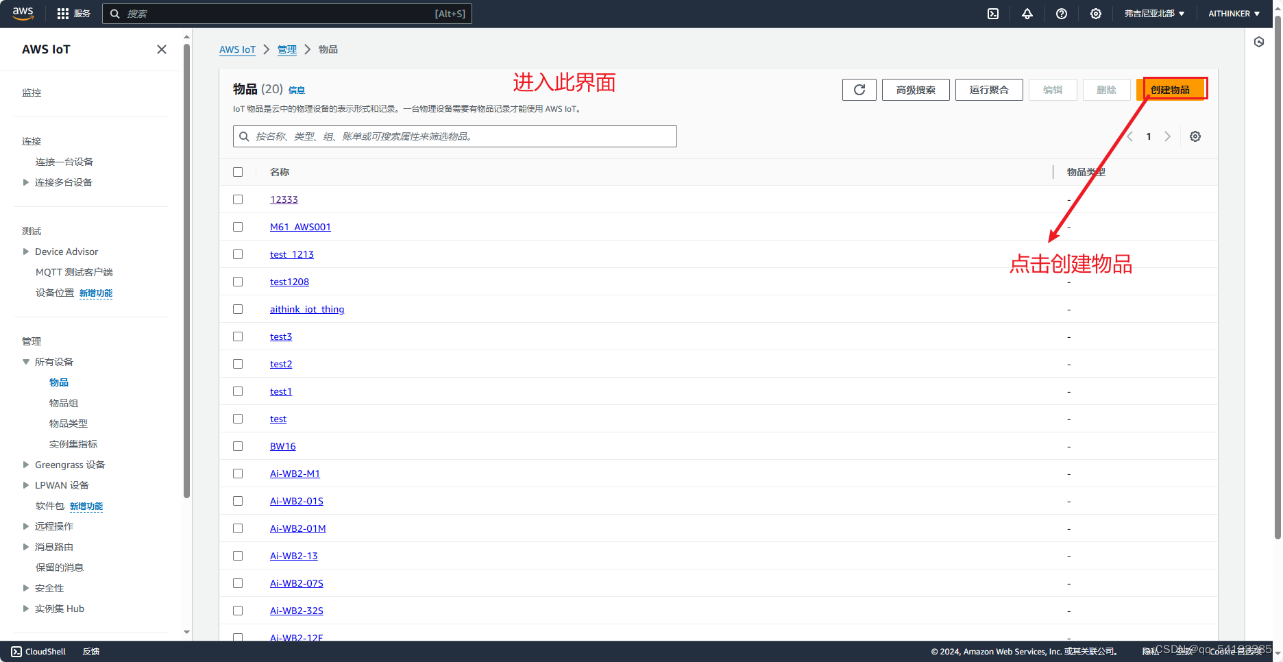Open MQTT test client
Image resolution: width=1283 pixels, height=662 pixels.
tap(74, 272)
